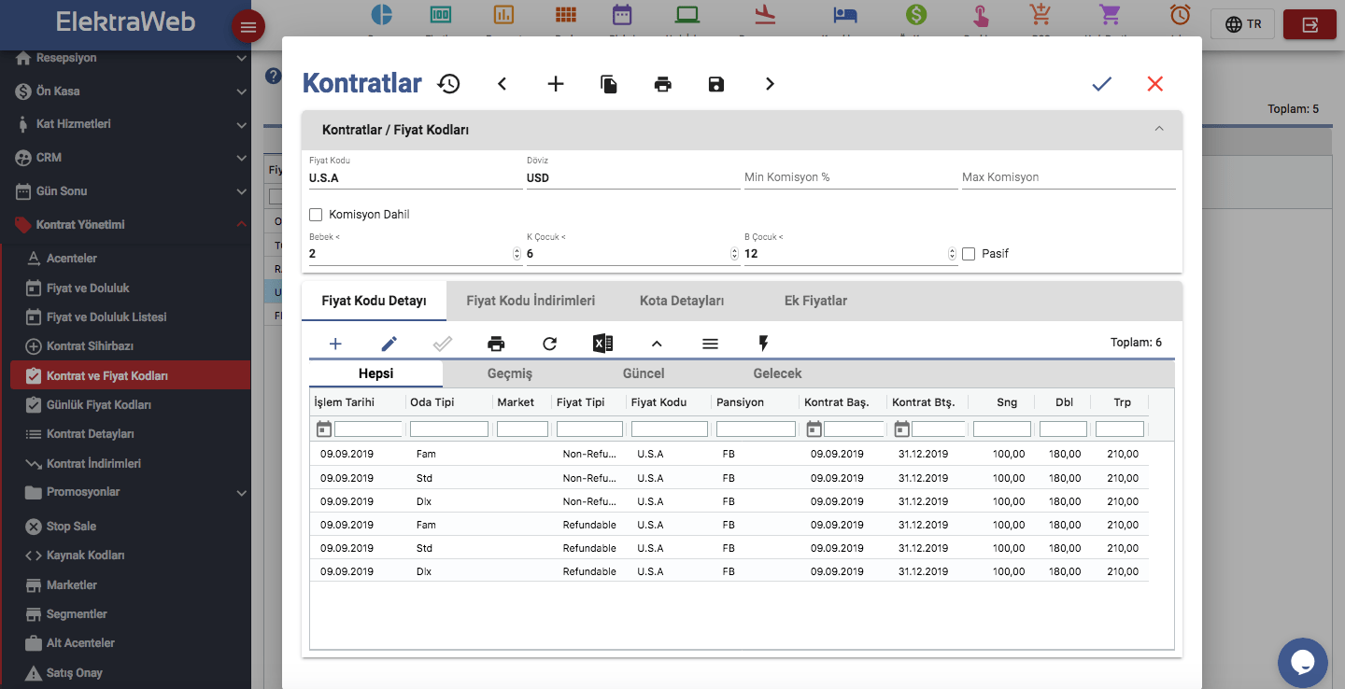Open the İşlem Tarihi filter calendar picker
Screen dimensions: 1345x689
pos(323,429)
